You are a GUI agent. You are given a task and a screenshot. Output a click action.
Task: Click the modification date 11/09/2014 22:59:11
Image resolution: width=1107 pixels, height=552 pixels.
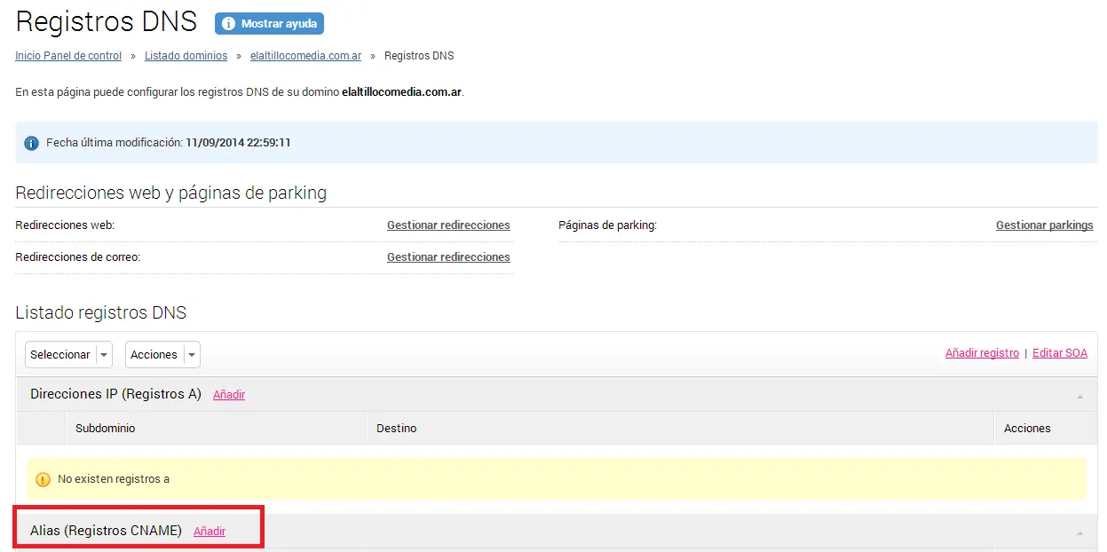pos(239,143)
